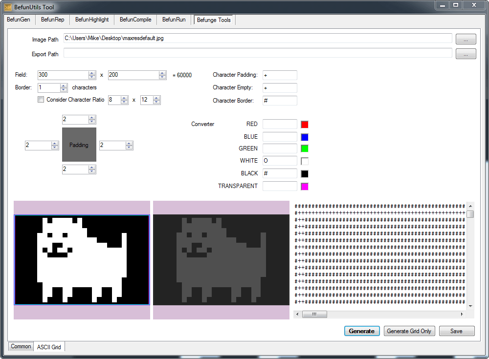Click the WHITE converter character field

pos(280,161)
